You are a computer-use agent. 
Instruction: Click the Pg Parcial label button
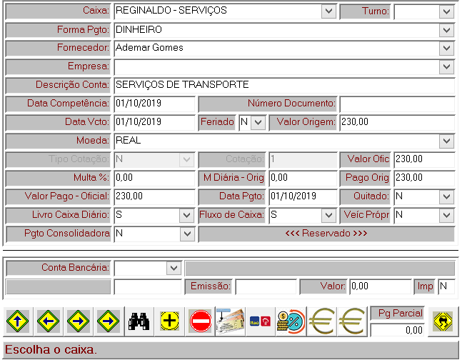pyautogui.click(x=397, y=313)
